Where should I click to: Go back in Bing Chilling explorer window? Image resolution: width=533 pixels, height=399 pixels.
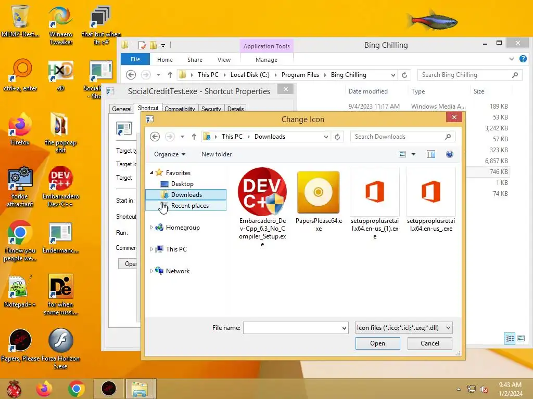131,75
